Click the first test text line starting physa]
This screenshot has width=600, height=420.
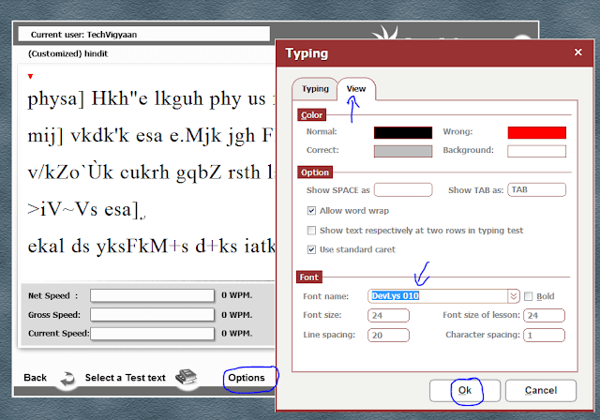point(151,99)
